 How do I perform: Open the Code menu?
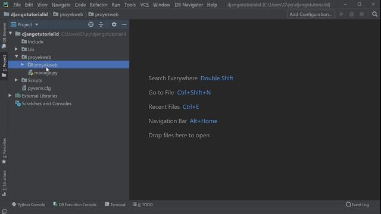point(80,5)
